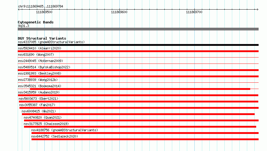Open nsv4188756 (gnomADStructuralVariants) variant
This screenshot has height=151, width=267.
pos(64,130)
